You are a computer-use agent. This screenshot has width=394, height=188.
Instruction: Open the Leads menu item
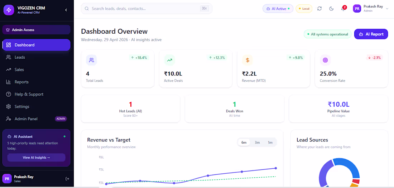pyautogui.click(x=36, y=57)
